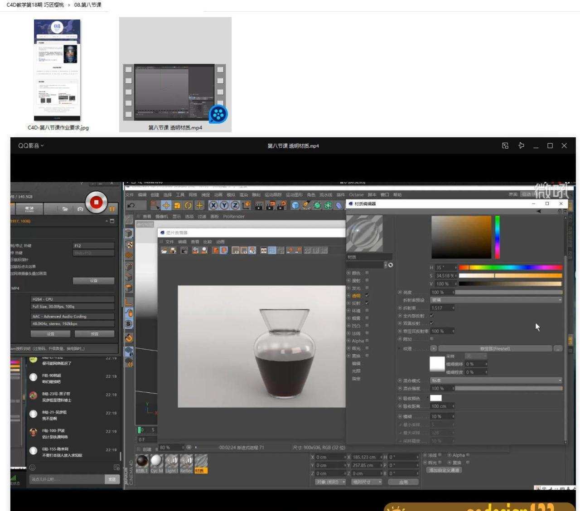
Task: Toggle the Y axis lock
Action: click(x=224, y=205)
